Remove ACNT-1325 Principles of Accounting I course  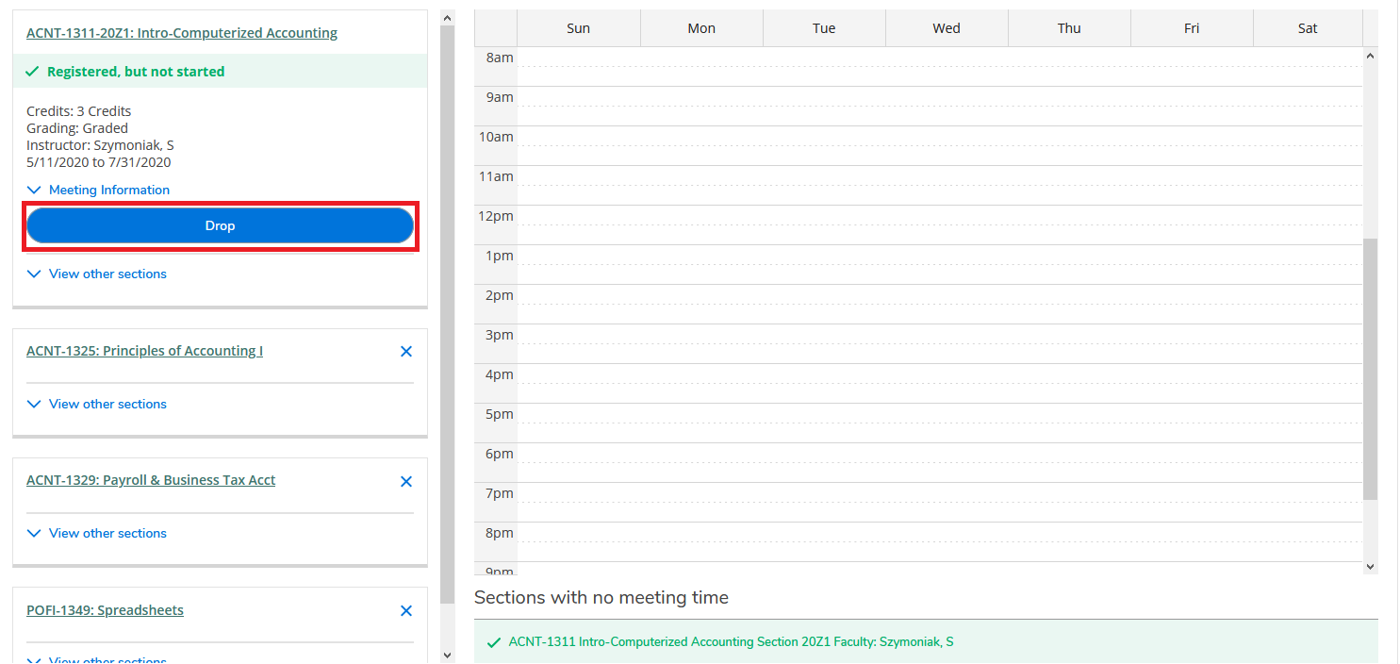click(406, 351)
